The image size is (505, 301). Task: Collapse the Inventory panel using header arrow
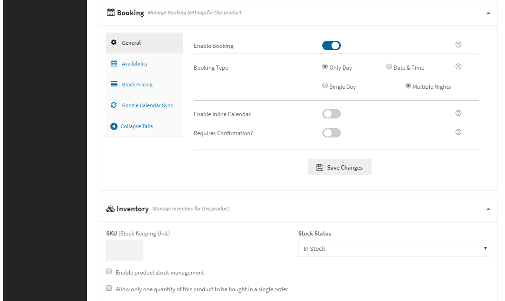tap(488, 209)
